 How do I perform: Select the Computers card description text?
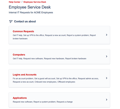(x=49, y=59)
